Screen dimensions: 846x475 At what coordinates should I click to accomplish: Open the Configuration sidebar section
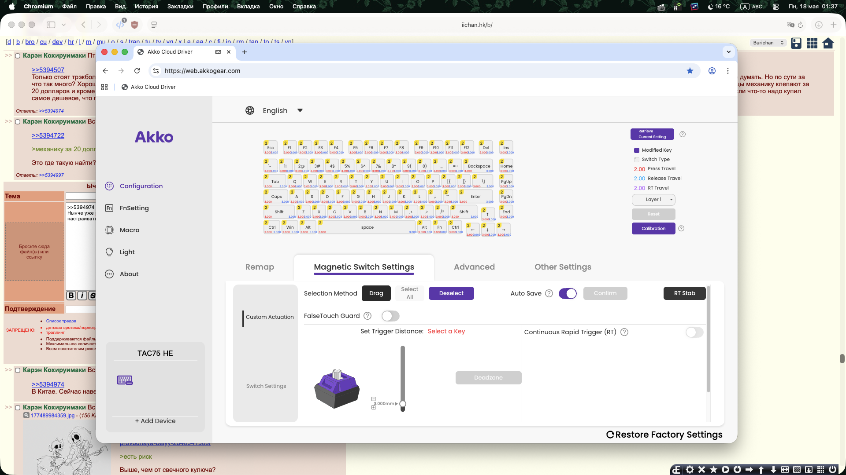tap(134, 186)
